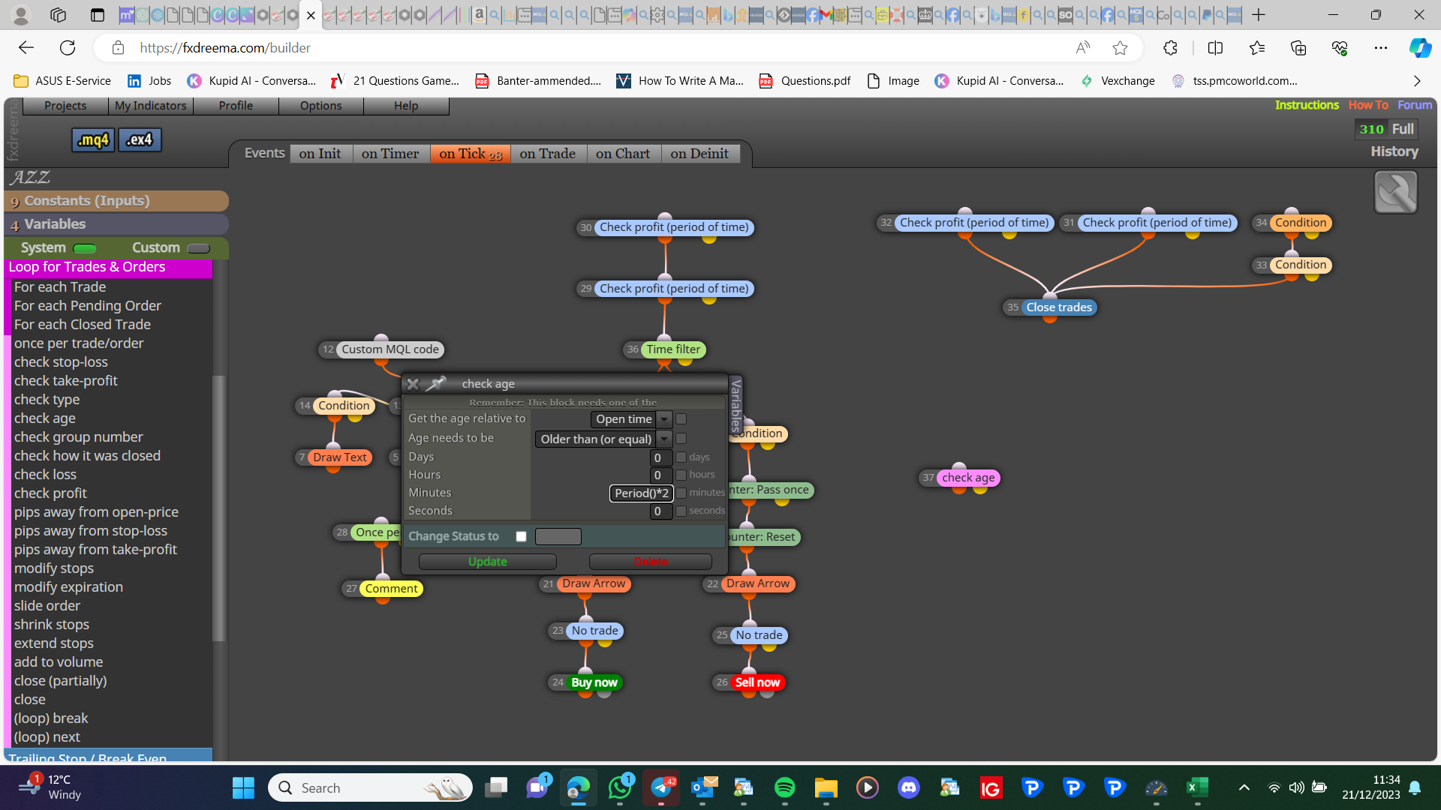Tick the checkbox beside Older than
The width and height of the screenshot is (1441, 810).
(x=681, y=439)
